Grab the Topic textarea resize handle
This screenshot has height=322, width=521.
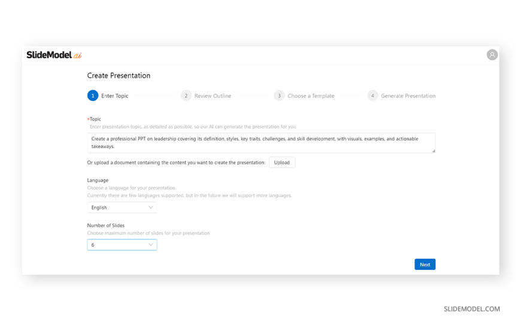pyautogui.click(x=434, y=151)
